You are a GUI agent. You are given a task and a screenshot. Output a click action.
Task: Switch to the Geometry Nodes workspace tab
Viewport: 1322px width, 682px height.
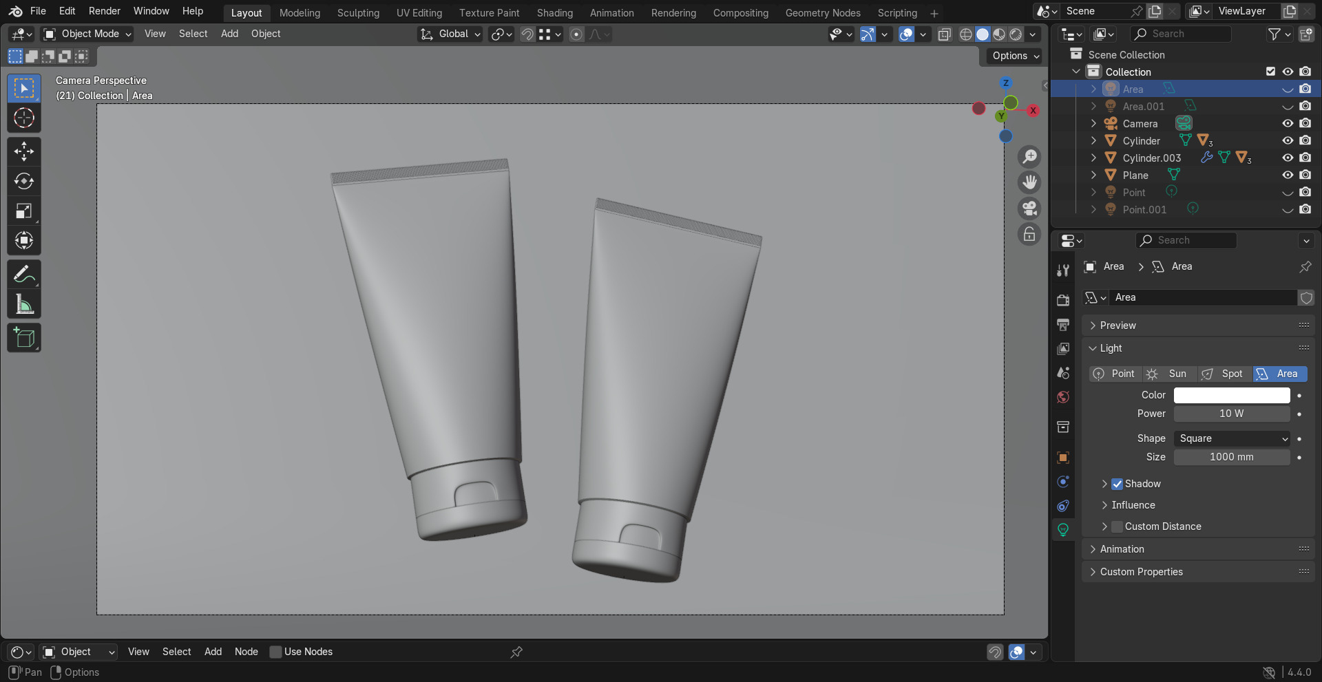click(823, 13)
